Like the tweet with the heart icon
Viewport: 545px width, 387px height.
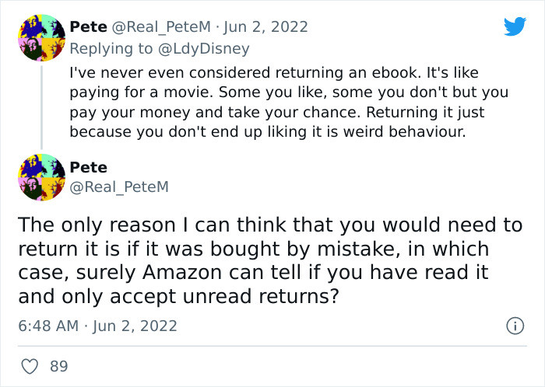(x=30, y=366)
